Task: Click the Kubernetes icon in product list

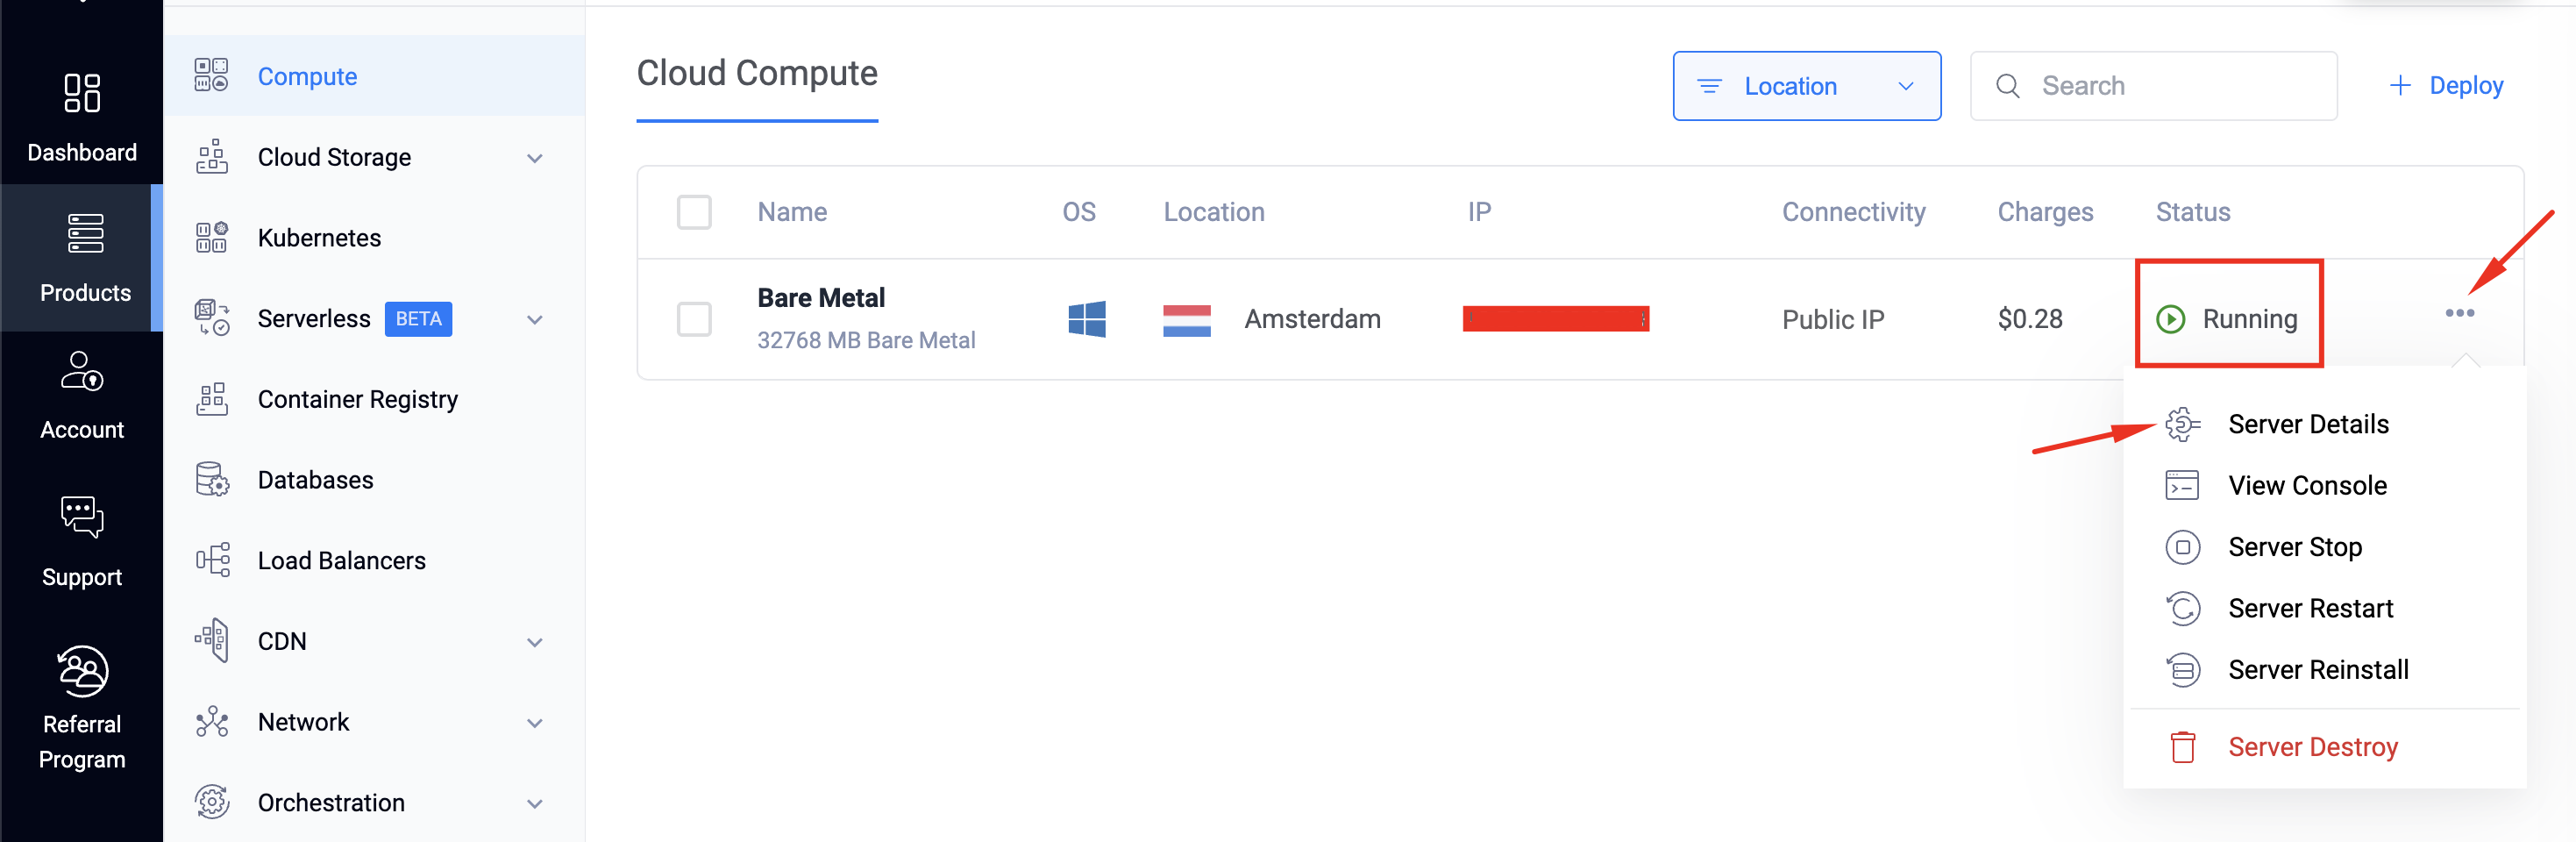Action: [212, 238]
